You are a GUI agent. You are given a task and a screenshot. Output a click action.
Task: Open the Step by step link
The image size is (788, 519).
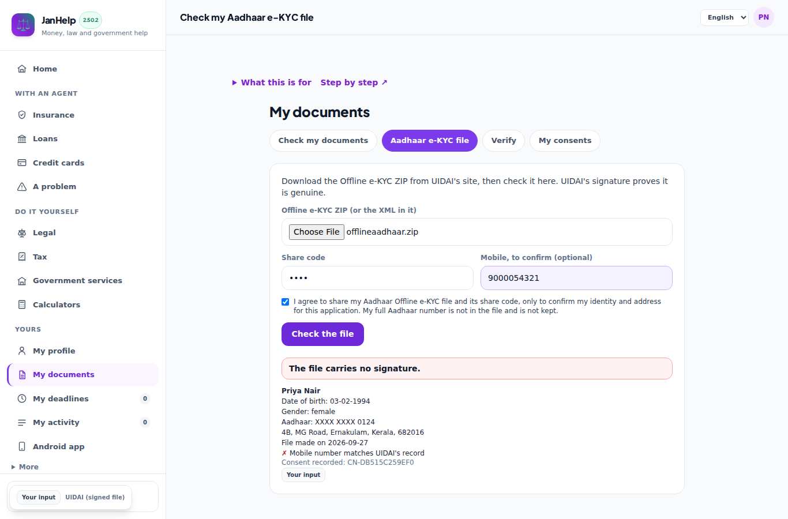[354, 82]
